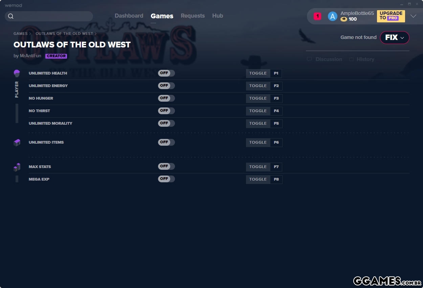This screenshot has height=288, width=423.
Task: Click the AmpleBottle65 avatar icon
Action: [x=332, y=16]
